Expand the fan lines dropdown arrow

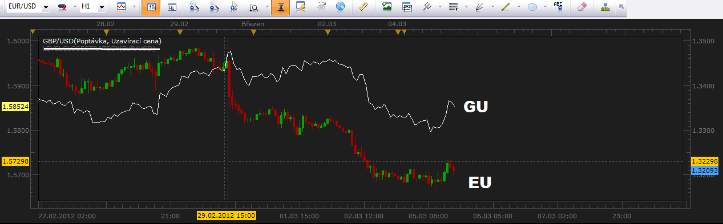[x=492, y=7]
